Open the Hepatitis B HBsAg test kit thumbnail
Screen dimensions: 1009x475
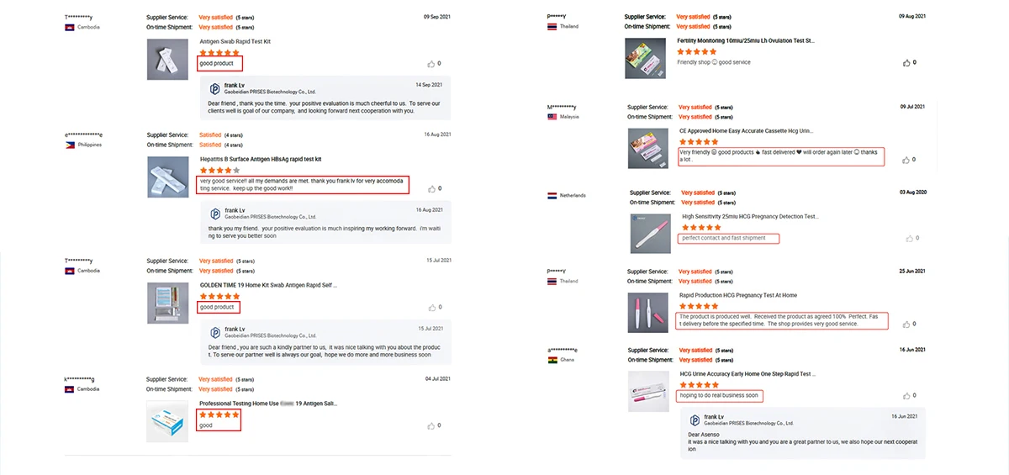(167, 177)
